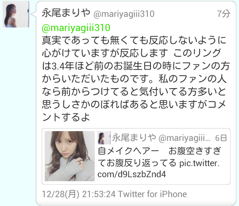The height and width of the screenshot is (206, 239).
Task: Click the main tweet text starting 真実であっても
Action: [x=134, y=40]
